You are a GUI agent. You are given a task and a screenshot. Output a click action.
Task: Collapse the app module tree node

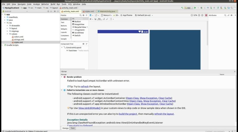(x=2, y=15)
